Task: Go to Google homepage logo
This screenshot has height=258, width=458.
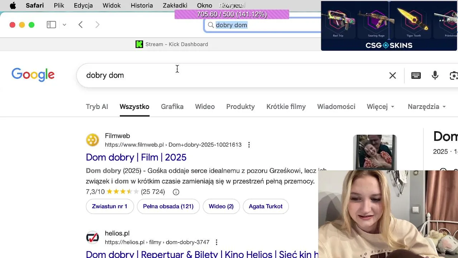Action: coord(33,75)
